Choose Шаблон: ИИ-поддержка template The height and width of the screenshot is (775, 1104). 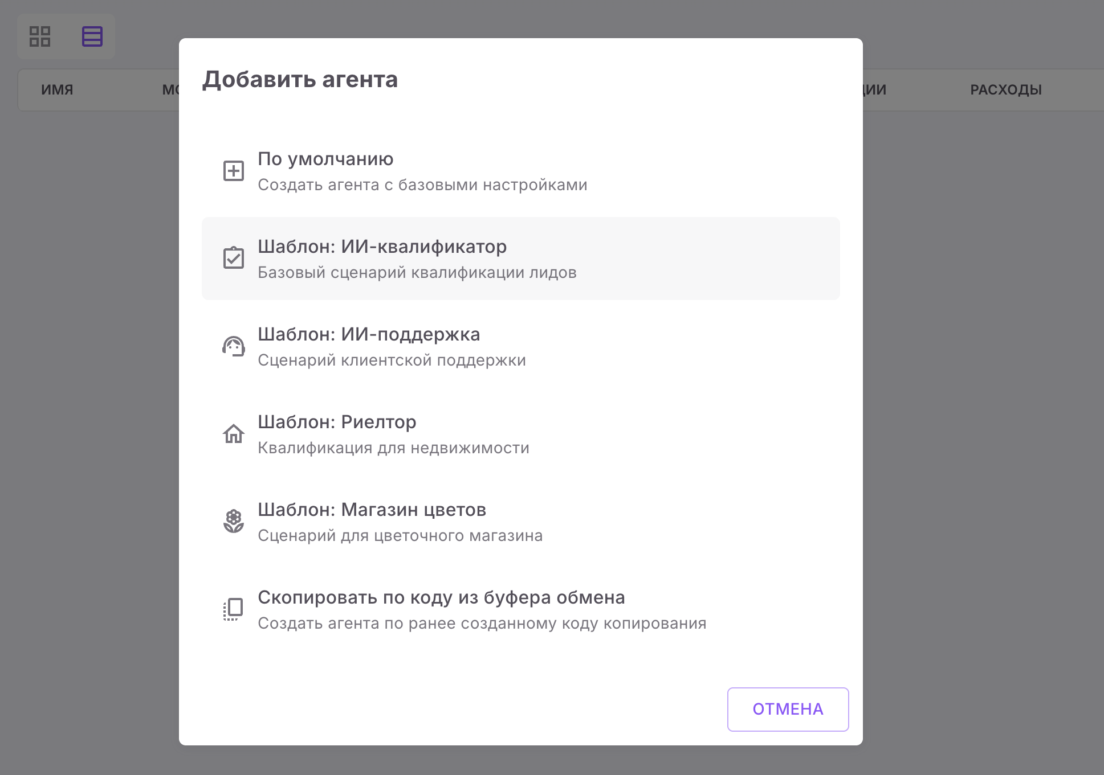369,334
